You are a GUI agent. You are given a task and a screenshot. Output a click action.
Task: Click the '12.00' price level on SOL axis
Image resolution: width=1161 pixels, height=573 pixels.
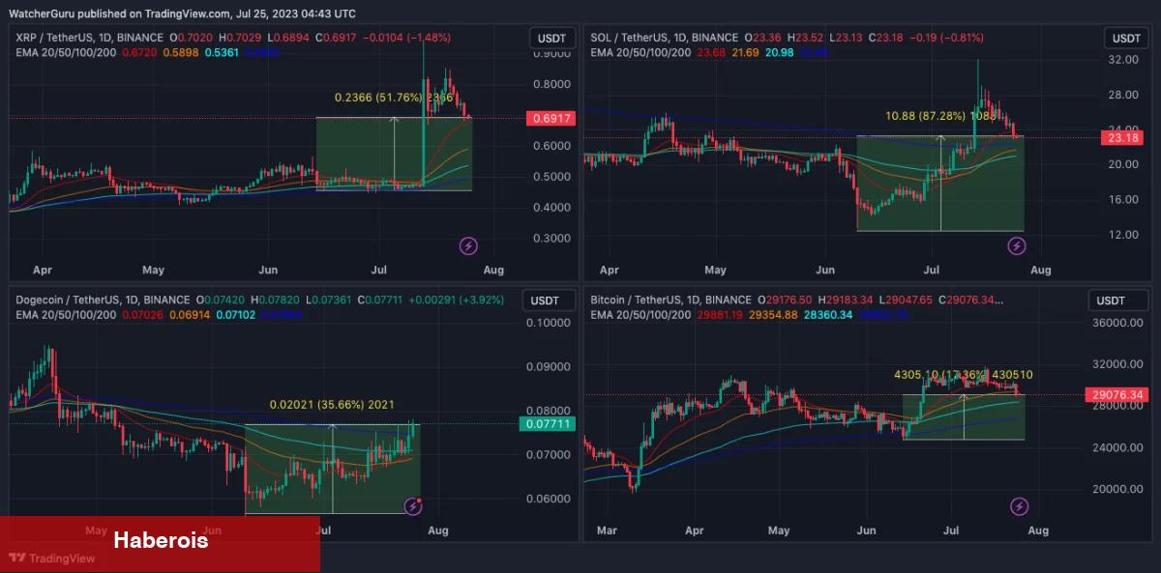coord(1122,235)
